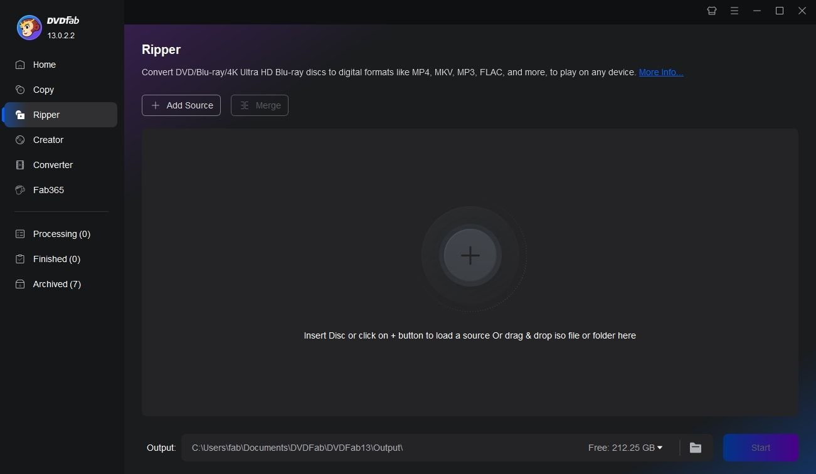Image resolution: width=816 pixels, height=474 pixels.
Task: Click the Converter film icon
Action: [21, 165]
